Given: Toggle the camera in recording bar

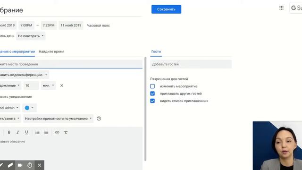Looking at the screenshot, I should click(x=20, y=165).
